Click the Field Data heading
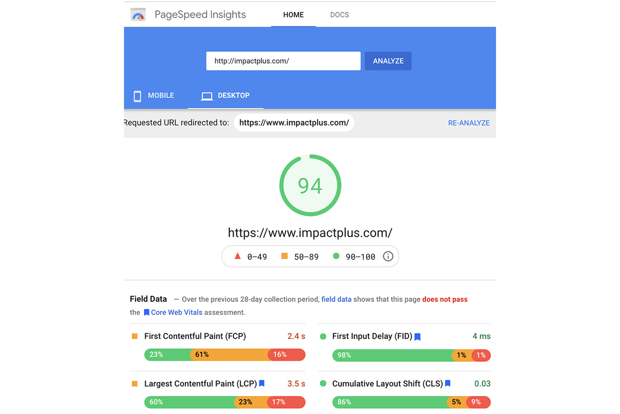The image size is (620, 414). [148, 299]
